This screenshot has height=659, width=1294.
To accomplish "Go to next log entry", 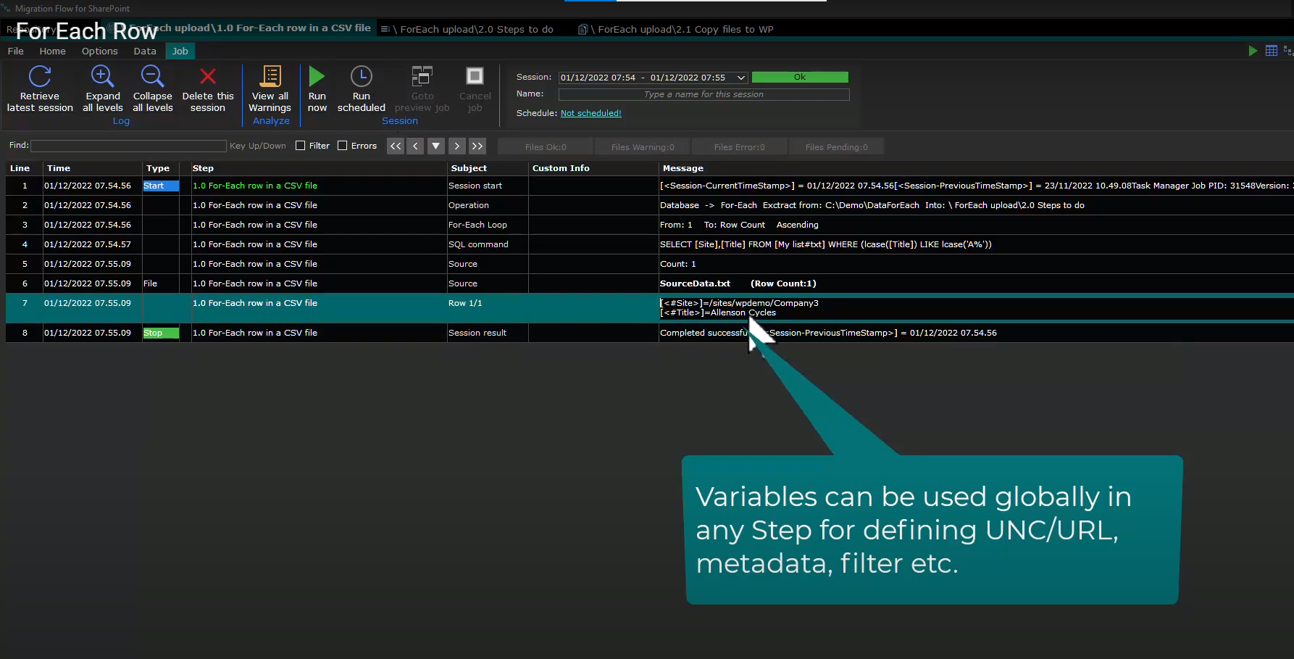I will pos(456,146).
